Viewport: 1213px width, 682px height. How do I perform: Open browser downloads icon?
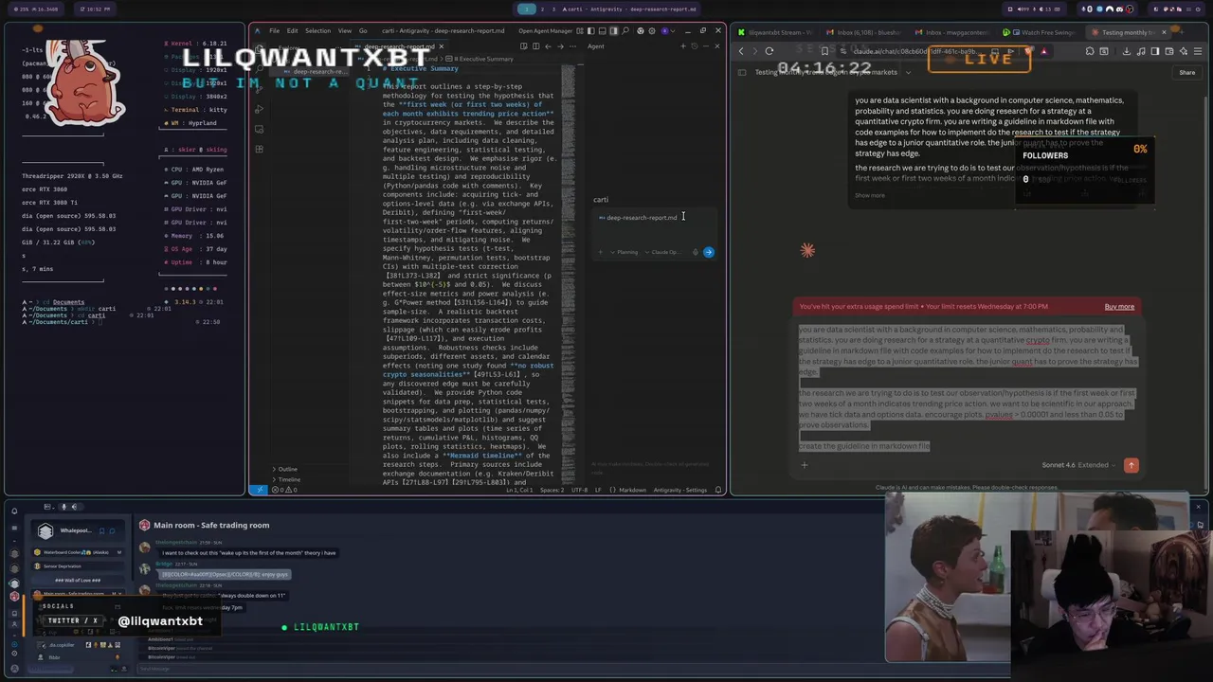tap(1126, 51)
